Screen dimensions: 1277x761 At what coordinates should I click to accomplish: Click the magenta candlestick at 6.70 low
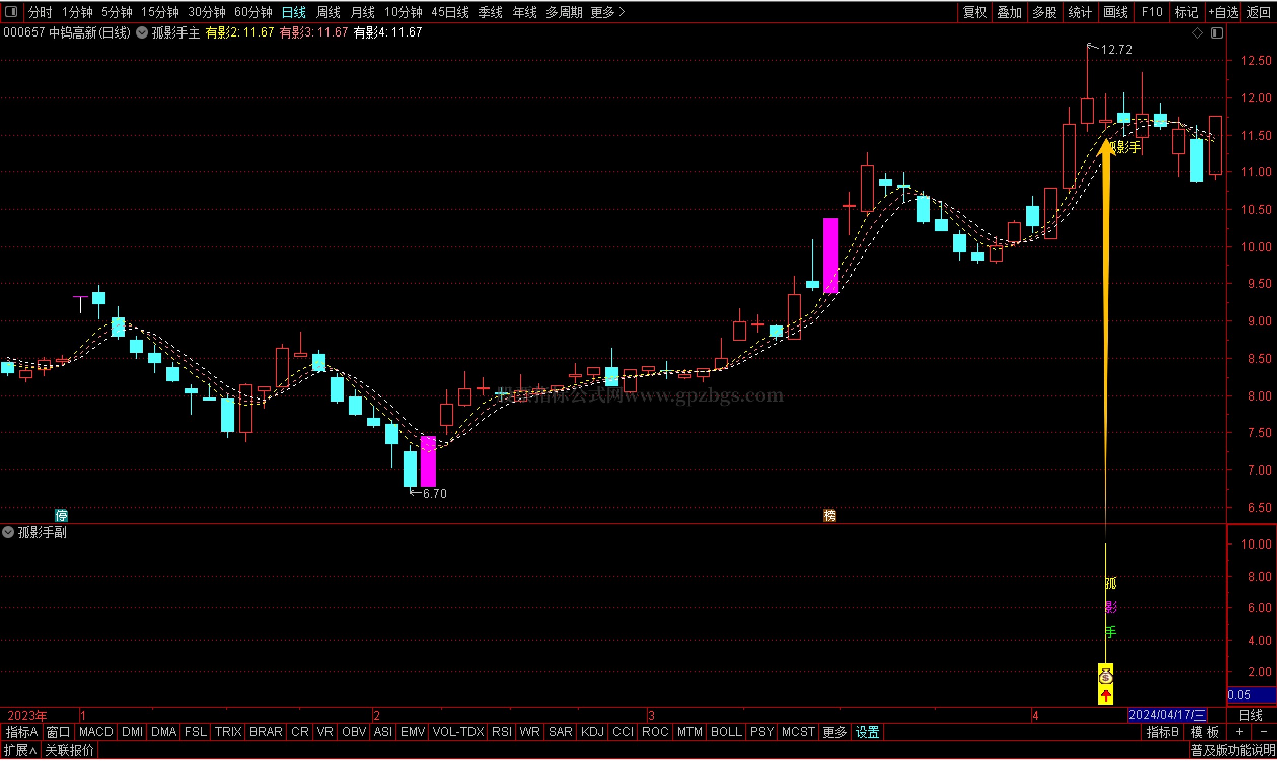(428, 461)
